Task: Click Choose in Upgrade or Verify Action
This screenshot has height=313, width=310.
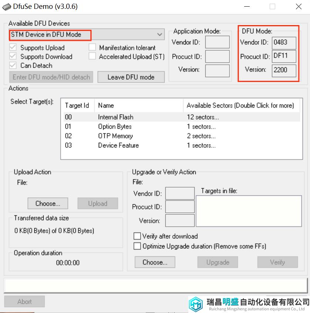Action: pos(155,262)
